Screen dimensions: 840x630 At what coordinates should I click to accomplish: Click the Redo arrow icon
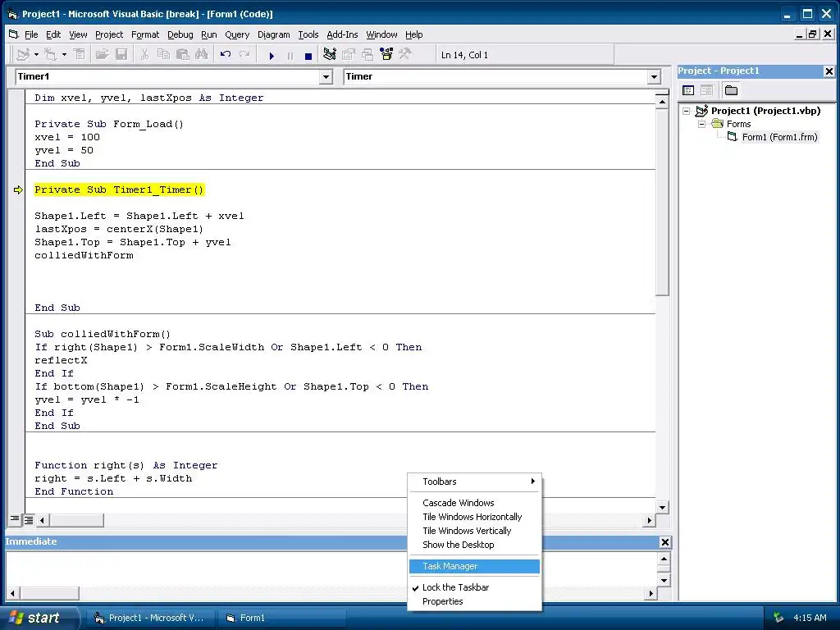point(244,54)
